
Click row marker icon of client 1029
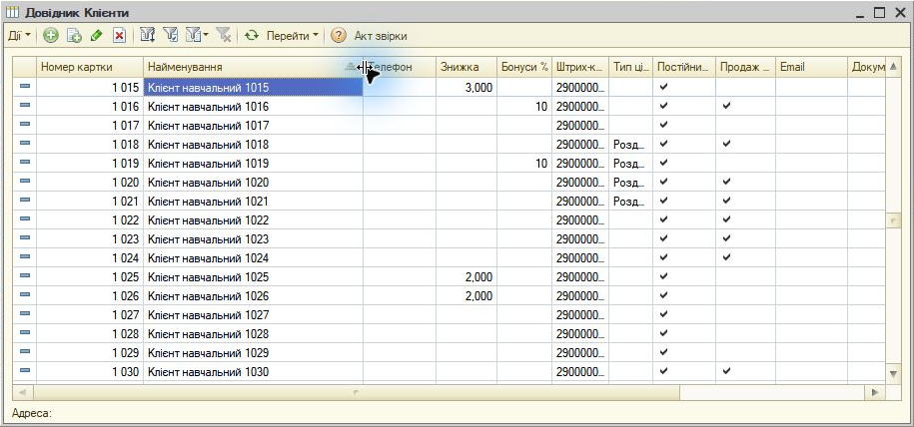point(25,351)
